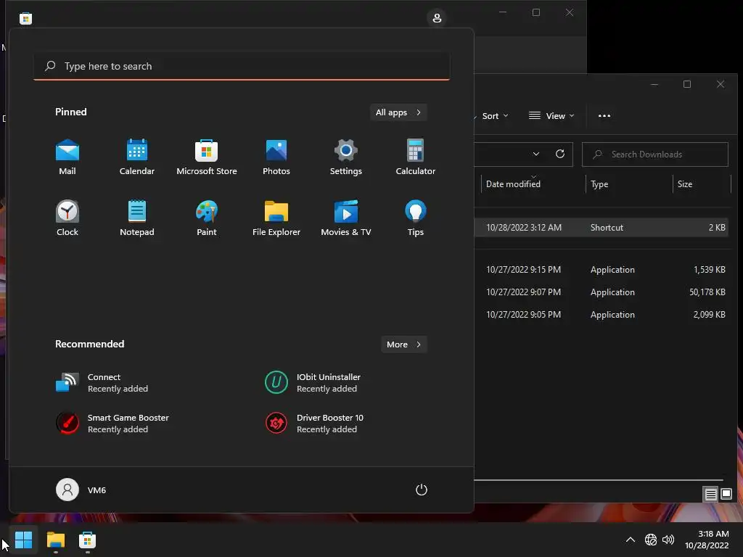Open the volume speaker tray icon
This screenshot has height=557, width=743.
click(668, 540)
